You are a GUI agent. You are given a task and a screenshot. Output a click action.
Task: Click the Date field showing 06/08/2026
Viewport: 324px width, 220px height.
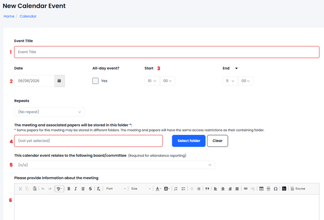click(x=34, y=81)
